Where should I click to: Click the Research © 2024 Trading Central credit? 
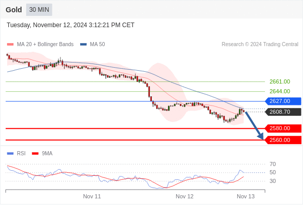tap(260, 45)
